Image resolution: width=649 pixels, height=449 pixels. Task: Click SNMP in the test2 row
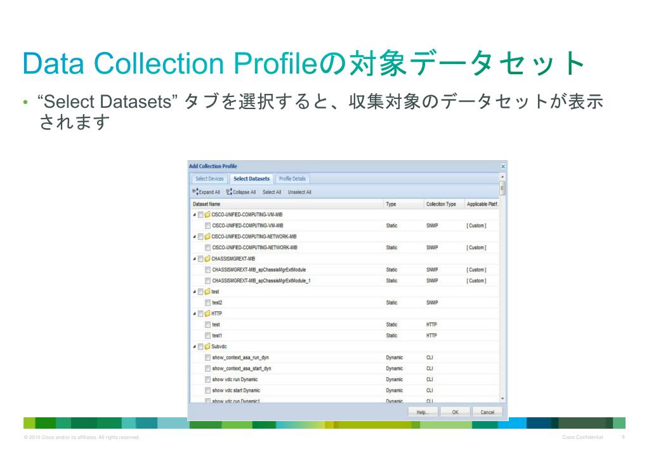tap(432, 303)
